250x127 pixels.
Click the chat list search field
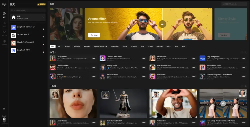pos(27,11)
